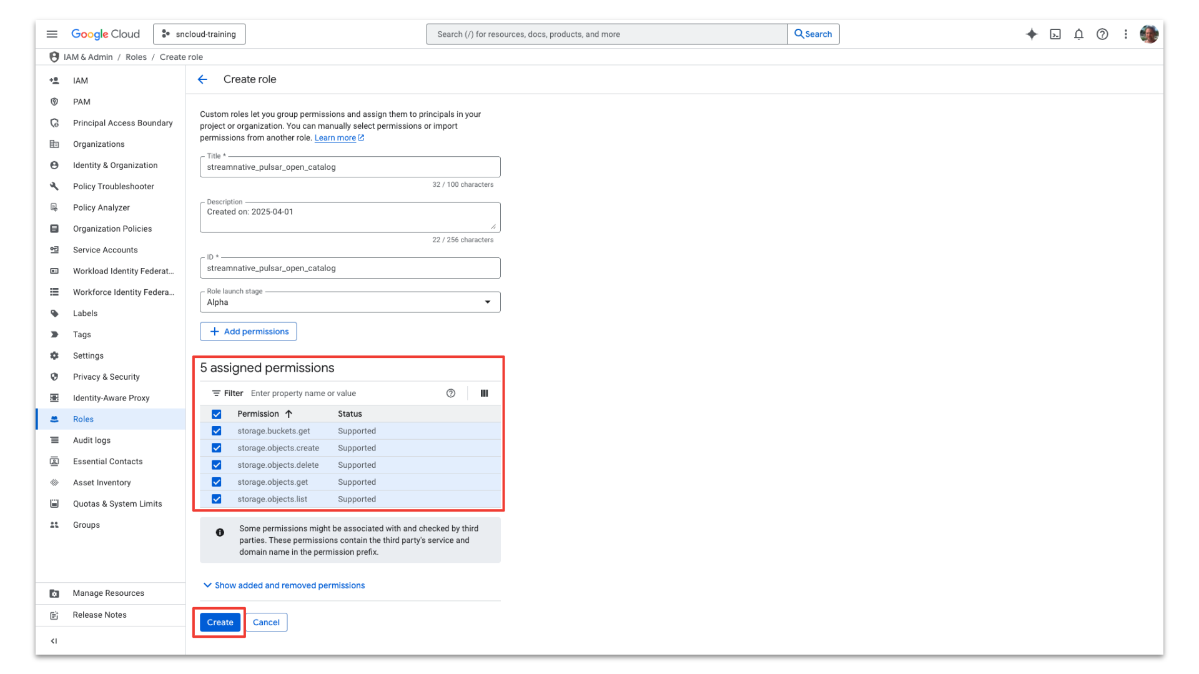Viewport: 1199px width, 674px height.
Task: Open the navigation hamburger menu
Action: (x=52, y=34)
